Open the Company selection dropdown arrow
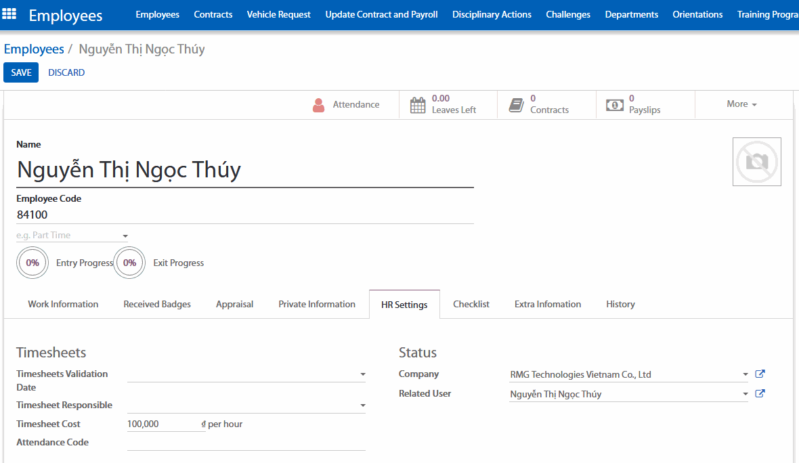Screen dimensions: 799x463 click(745, 374)
